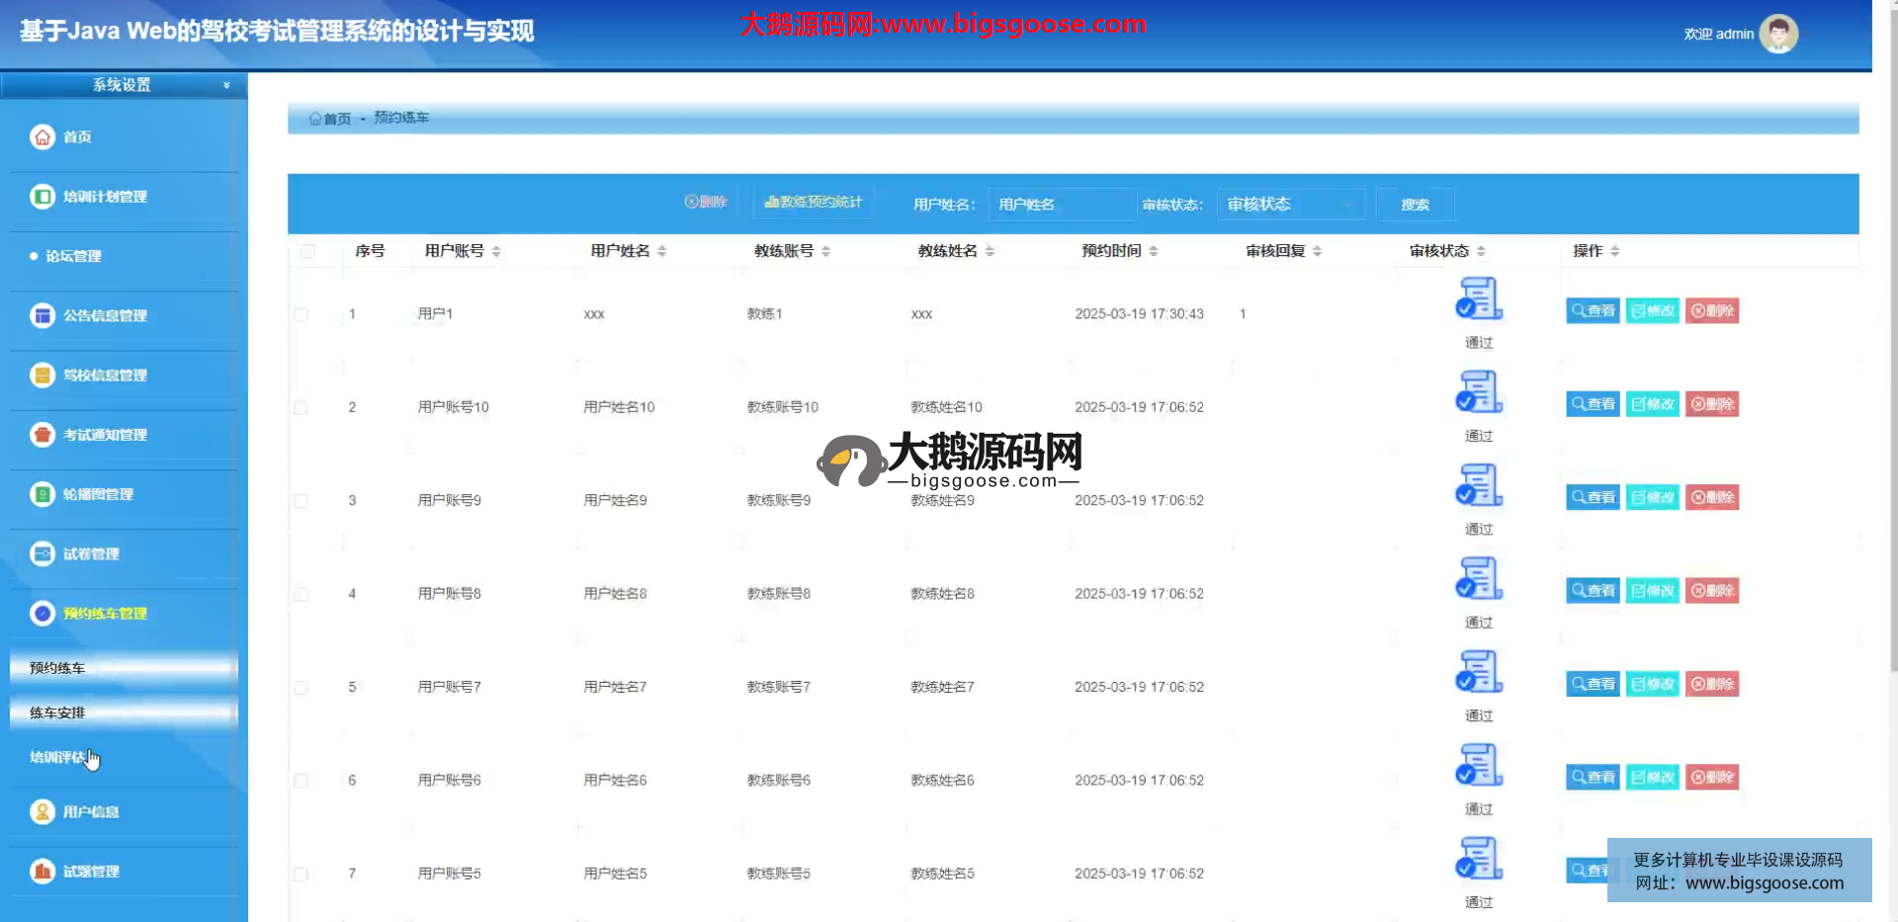Check the checkbox for row 1
This screenshot has width=1898, height=922.
coord(302,314)
